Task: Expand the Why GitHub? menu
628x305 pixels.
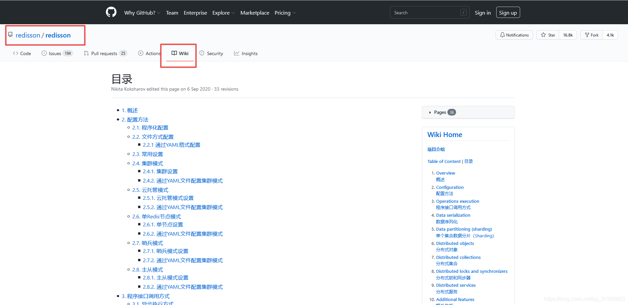Action: [x=142, y=13]
